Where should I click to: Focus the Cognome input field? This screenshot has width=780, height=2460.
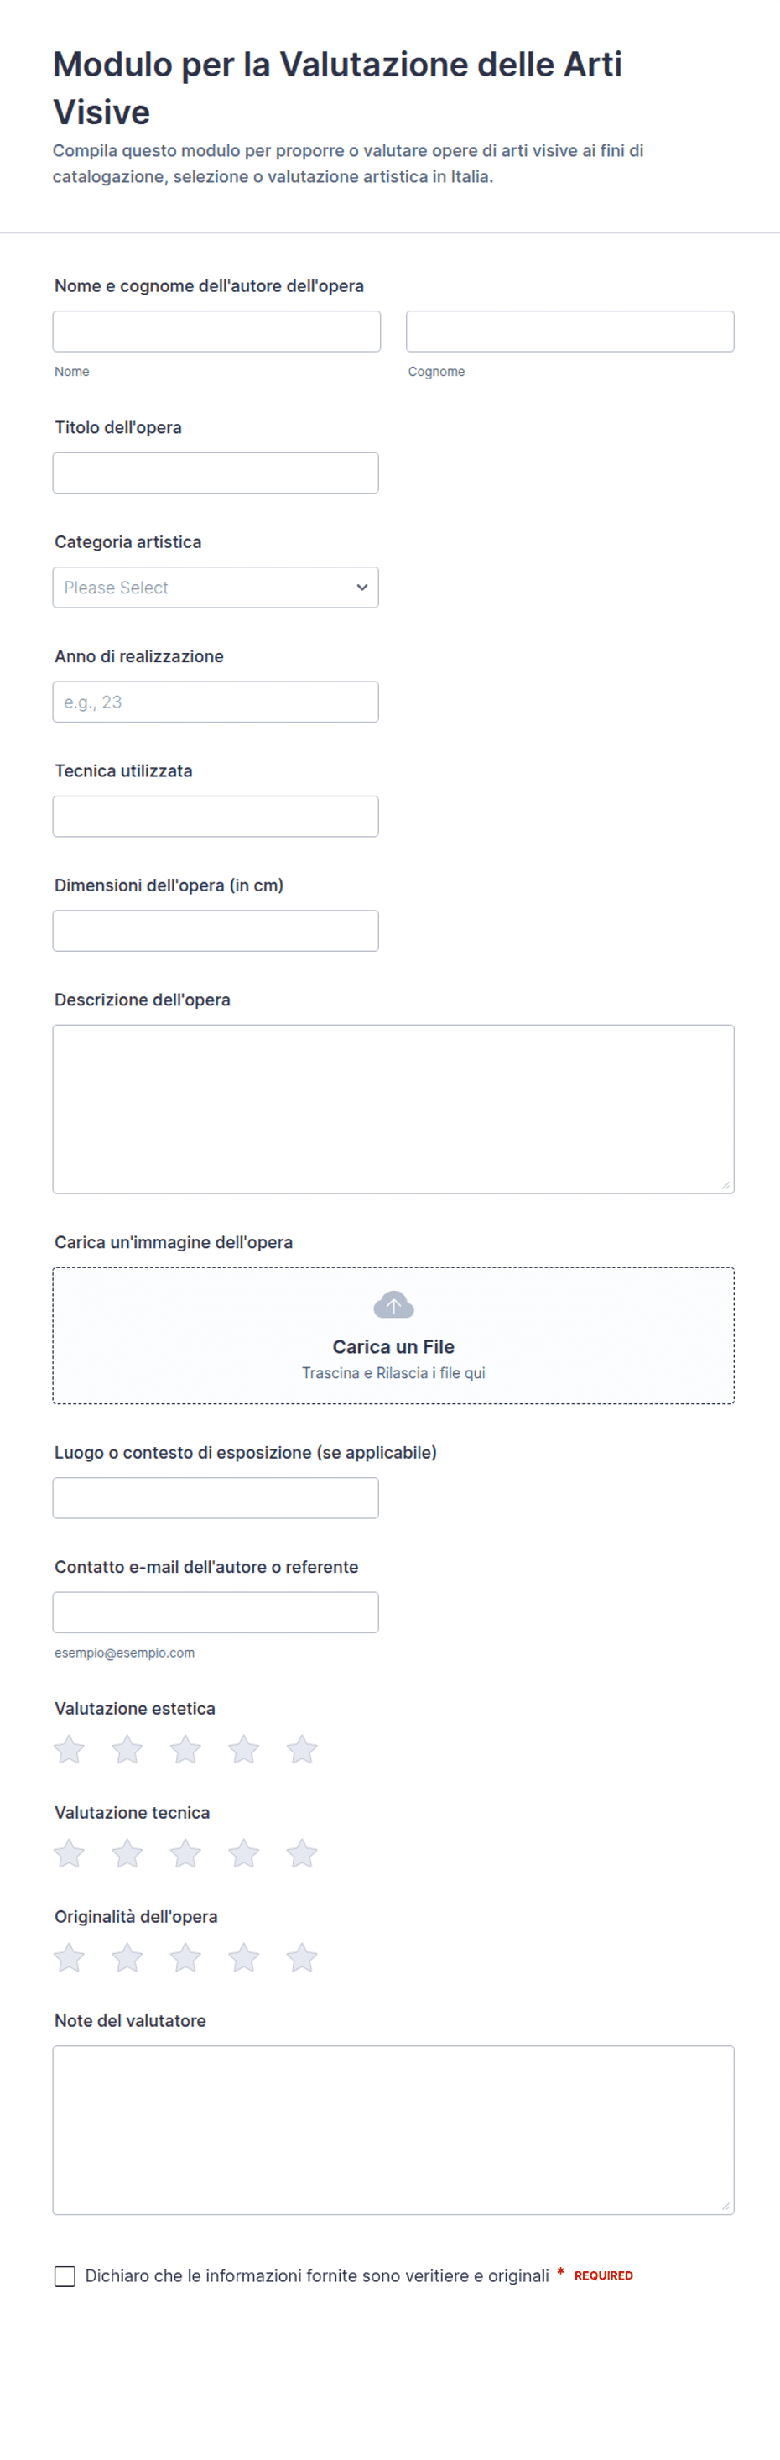(x=570, y=332)
